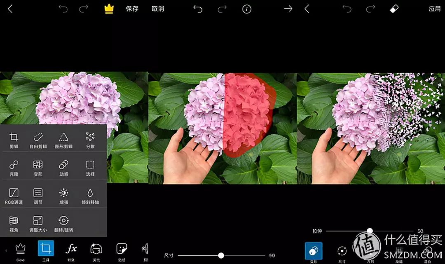The image size is (445, 264).
Task: Click the 尺寸 size slider handle
Action: pos(221,255)
